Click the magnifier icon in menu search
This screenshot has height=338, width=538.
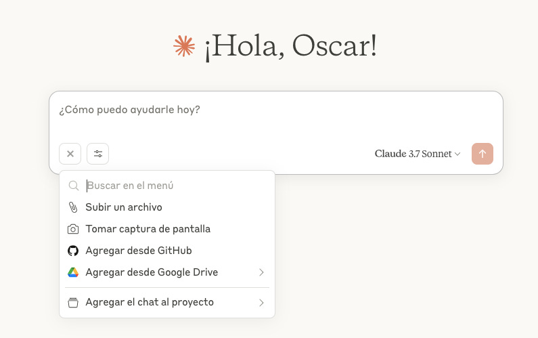click(x=74, y=186)
